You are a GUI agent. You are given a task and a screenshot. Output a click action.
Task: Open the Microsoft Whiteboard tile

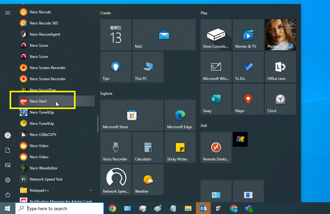coord(216,67)
